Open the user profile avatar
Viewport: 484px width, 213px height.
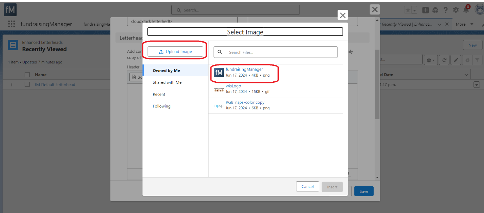479,10
